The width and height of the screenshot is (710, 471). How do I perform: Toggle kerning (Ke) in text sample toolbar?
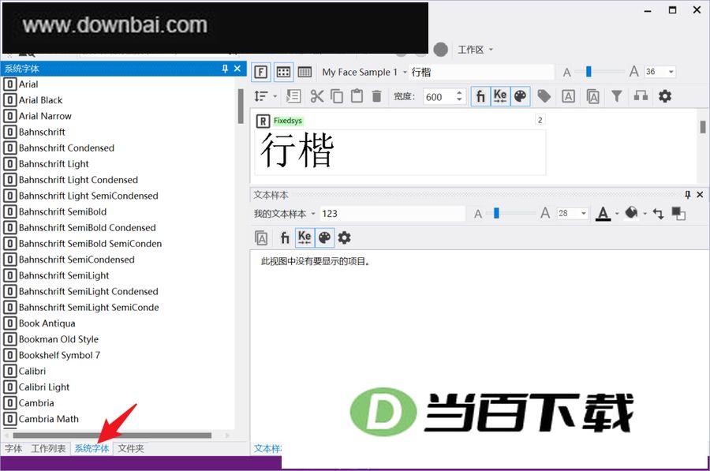tap(305, 237)
